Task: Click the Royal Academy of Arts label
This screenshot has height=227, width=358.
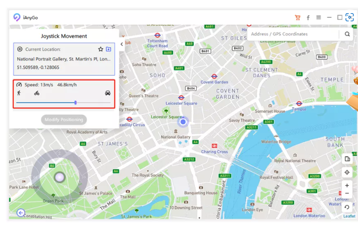Action: (87, 132)
